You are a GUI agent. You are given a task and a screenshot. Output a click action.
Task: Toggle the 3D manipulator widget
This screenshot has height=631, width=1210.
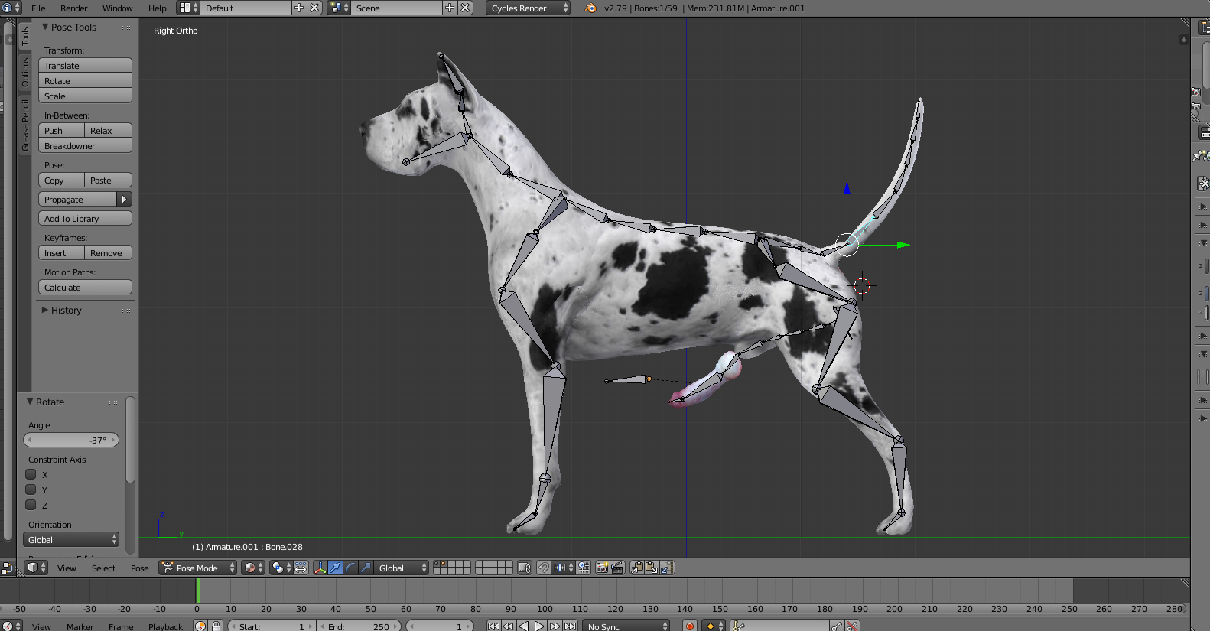(320, 568)
